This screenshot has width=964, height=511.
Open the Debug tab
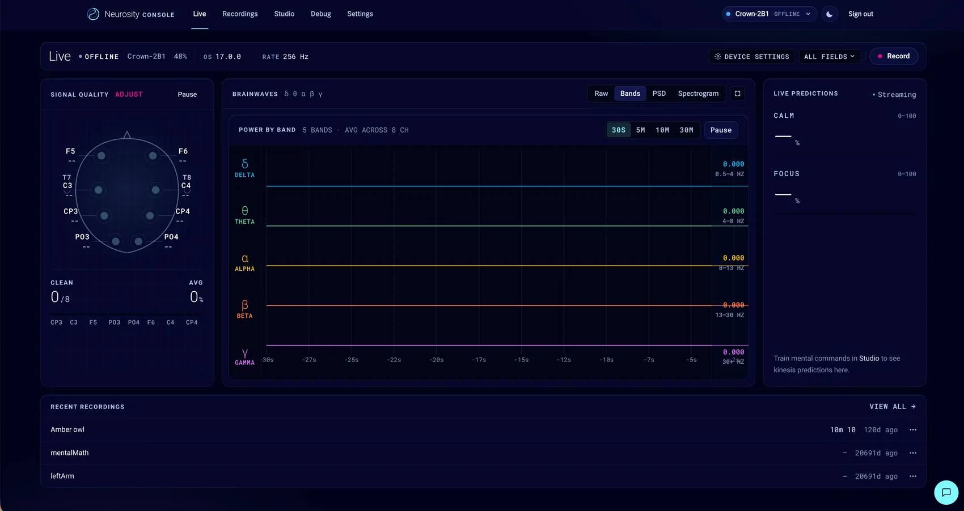click(x=321, y=14)
